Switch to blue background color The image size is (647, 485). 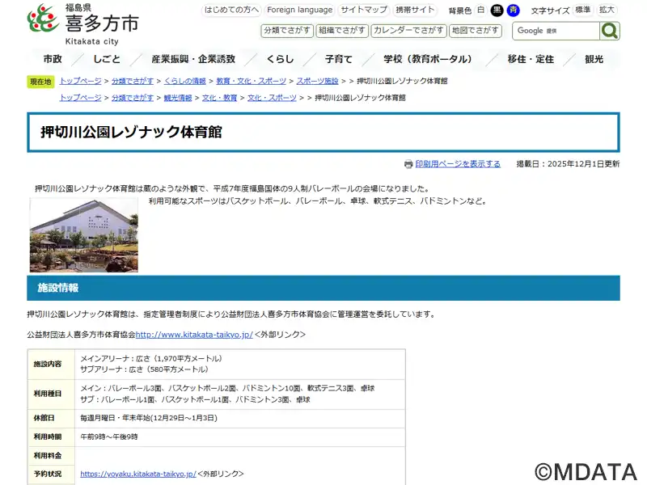pyautogui.click(x=513, y=11)
